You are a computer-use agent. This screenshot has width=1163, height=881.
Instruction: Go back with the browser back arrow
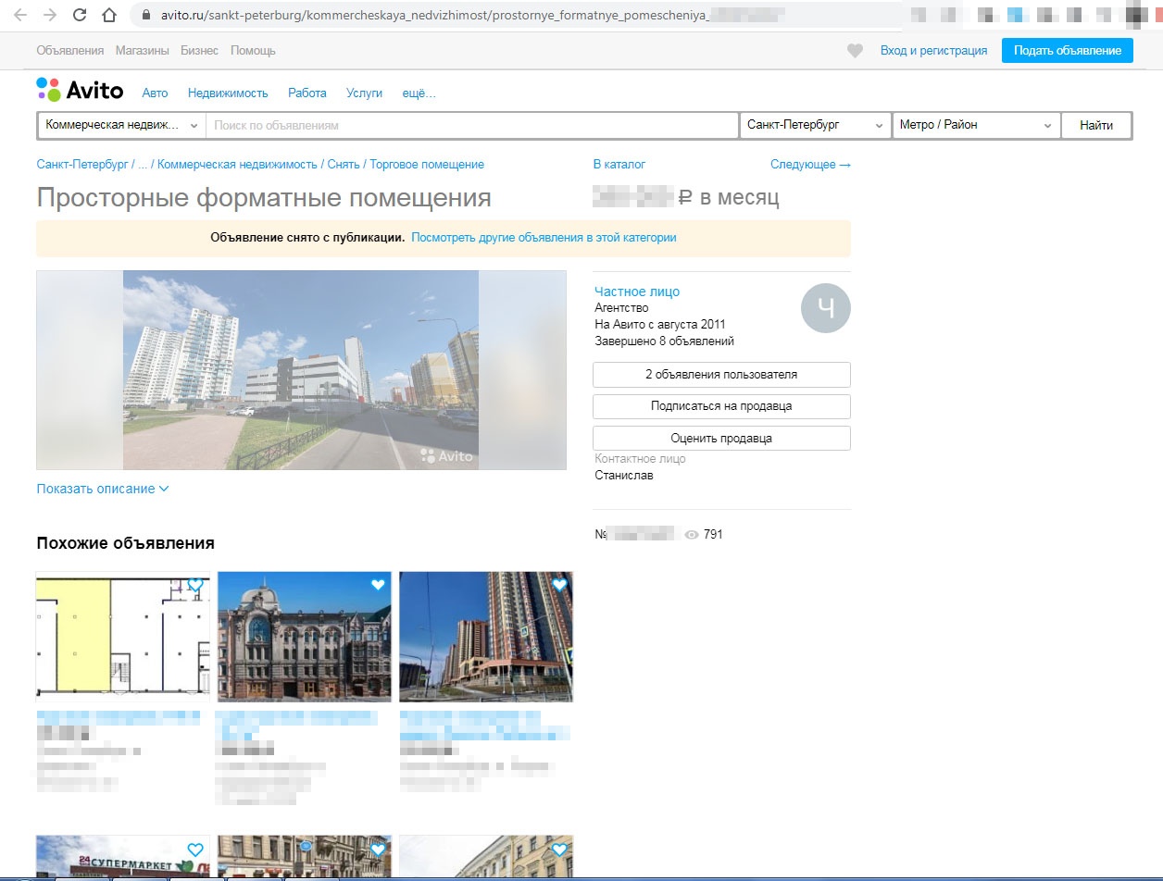point(20,15)
